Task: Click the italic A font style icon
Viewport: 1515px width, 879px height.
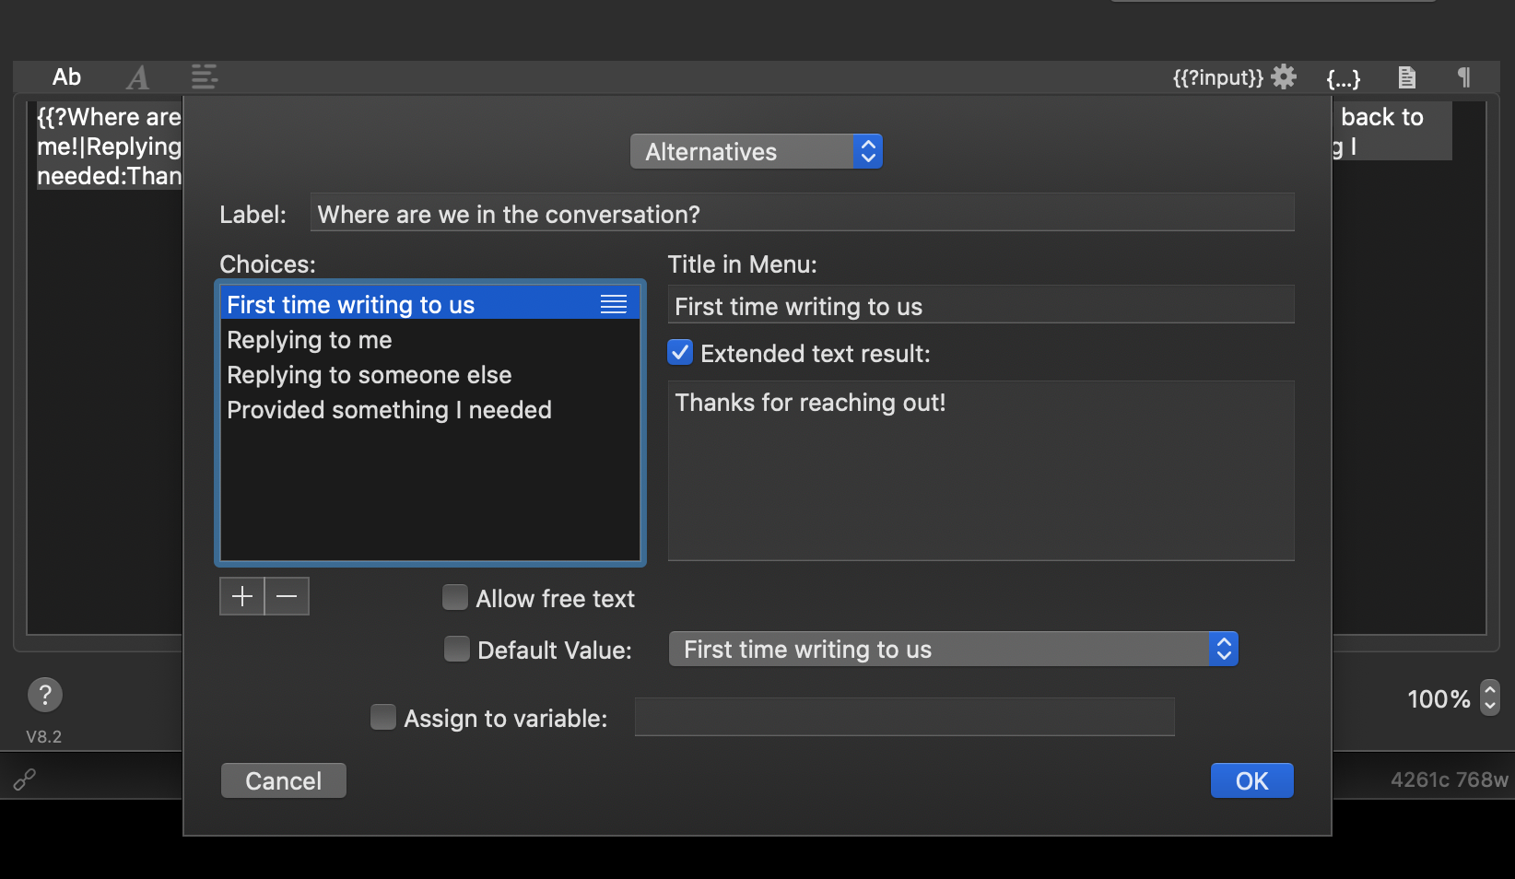Action: coord(138,77)
